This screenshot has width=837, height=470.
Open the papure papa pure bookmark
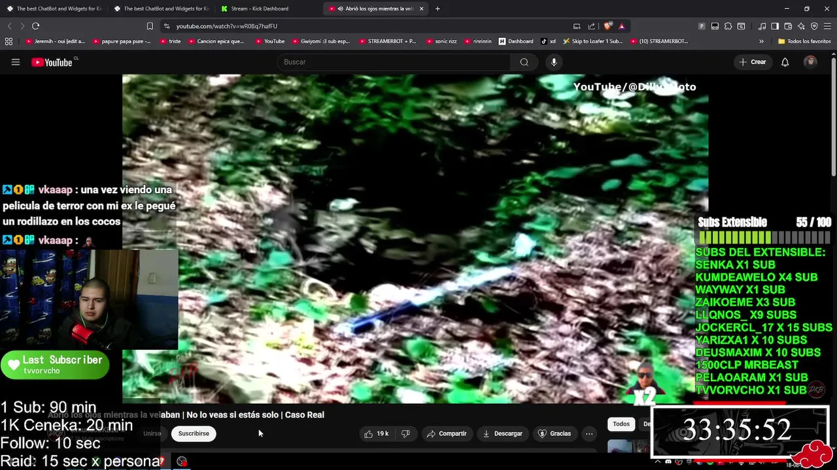coord(122,41)
